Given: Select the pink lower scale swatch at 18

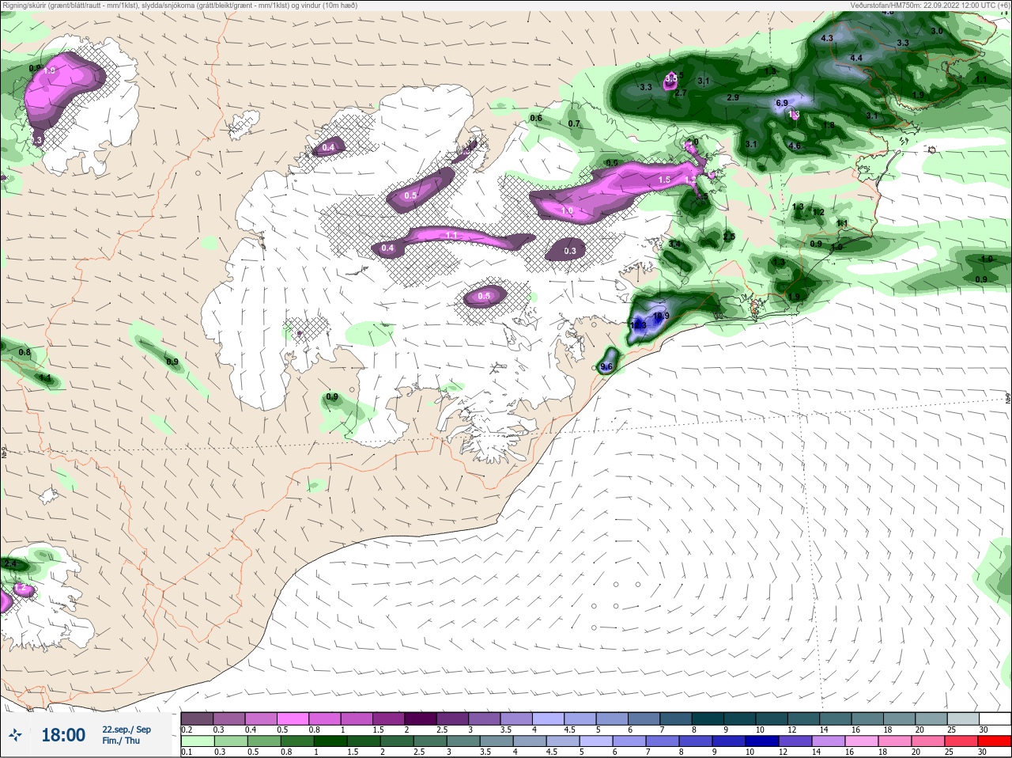Looking at the screenshot, I should pyautogui.click(x=895, y=741).
